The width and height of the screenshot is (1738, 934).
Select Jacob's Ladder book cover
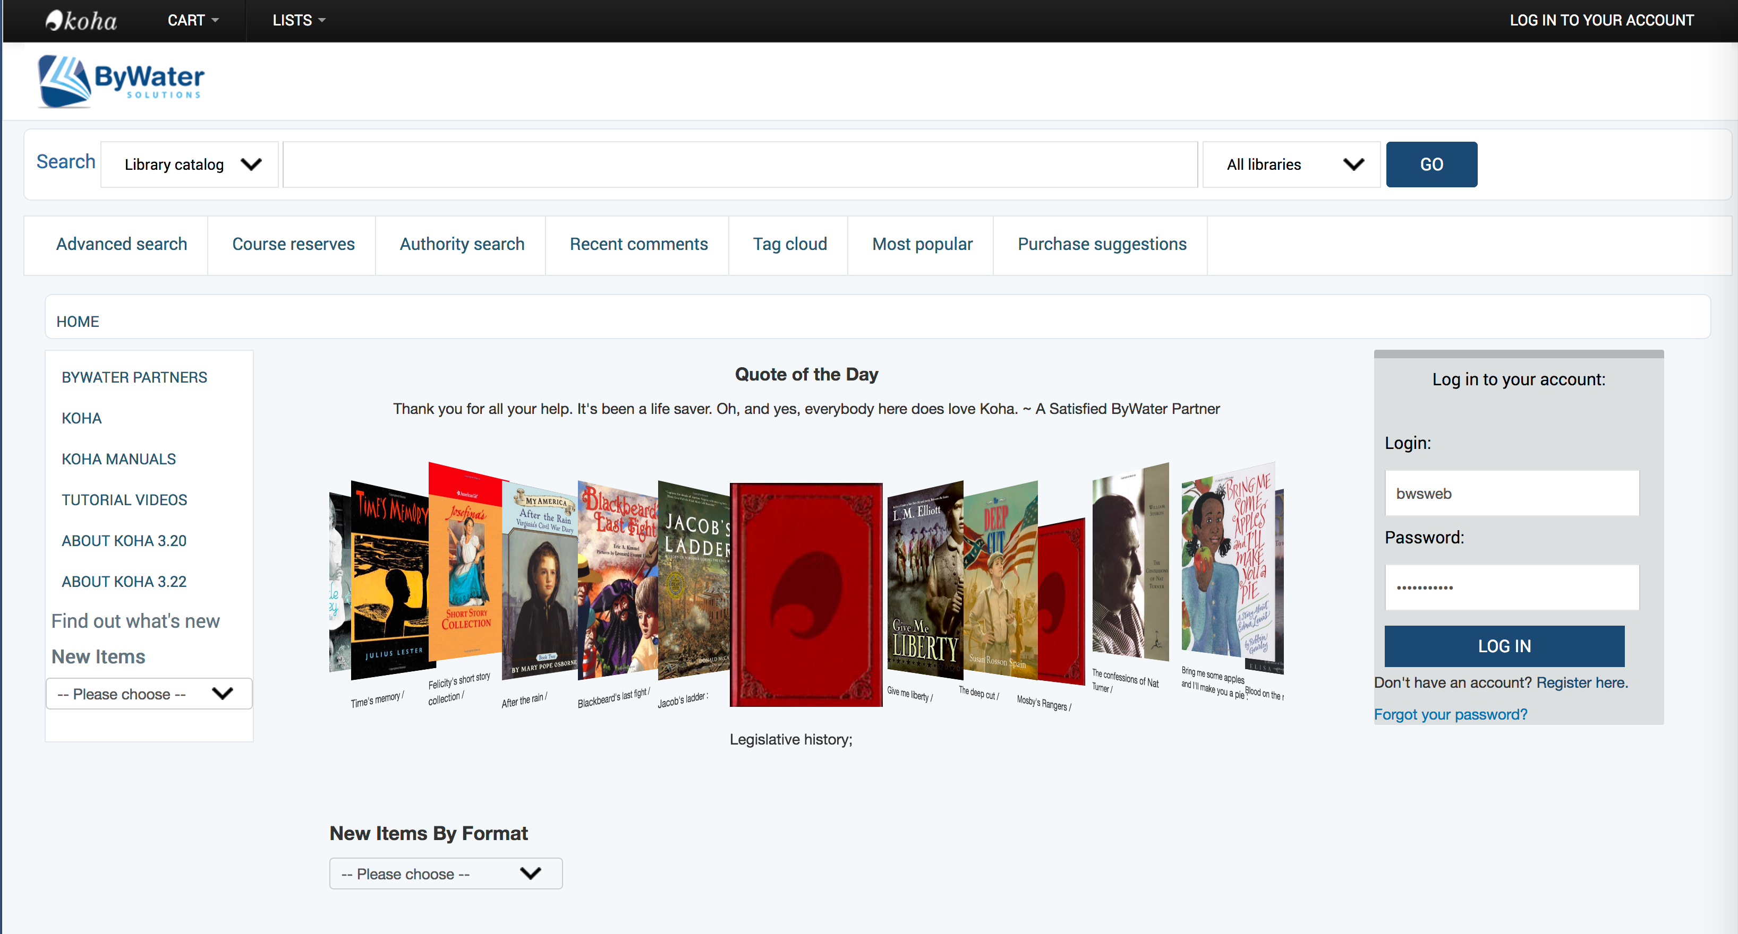pyautogui.click(x=694, y=581)
